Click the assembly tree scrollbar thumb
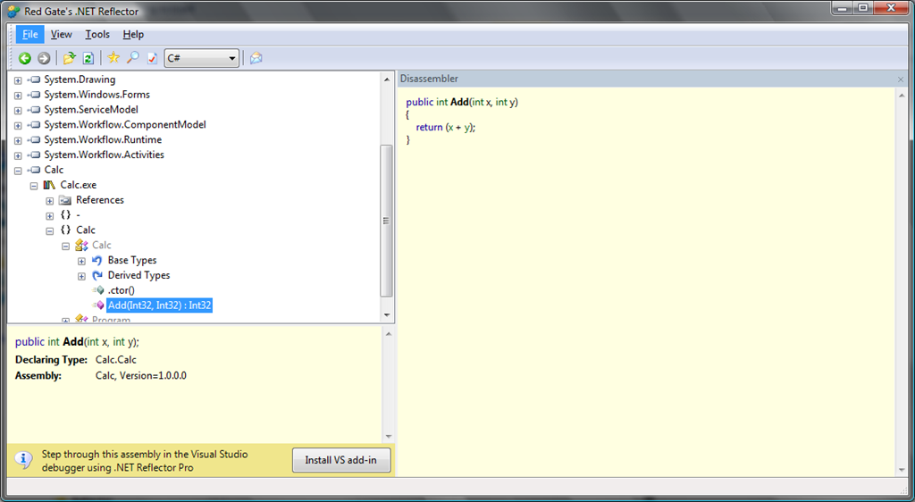Viewport: 915px width, 502px height. coord(386,221)
